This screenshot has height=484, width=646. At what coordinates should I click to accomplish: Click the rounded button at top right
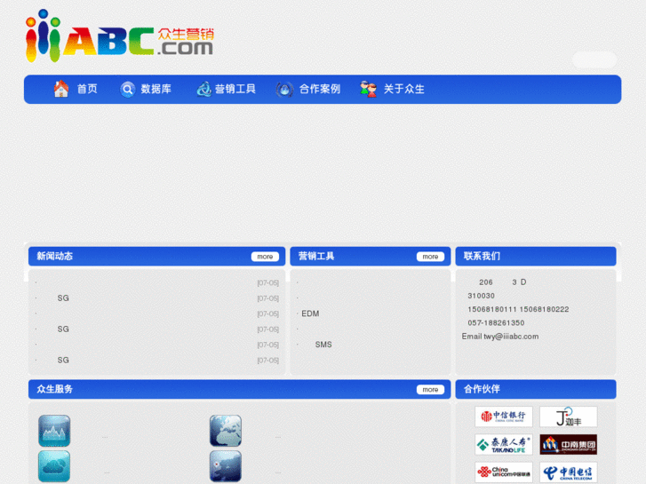594,60
